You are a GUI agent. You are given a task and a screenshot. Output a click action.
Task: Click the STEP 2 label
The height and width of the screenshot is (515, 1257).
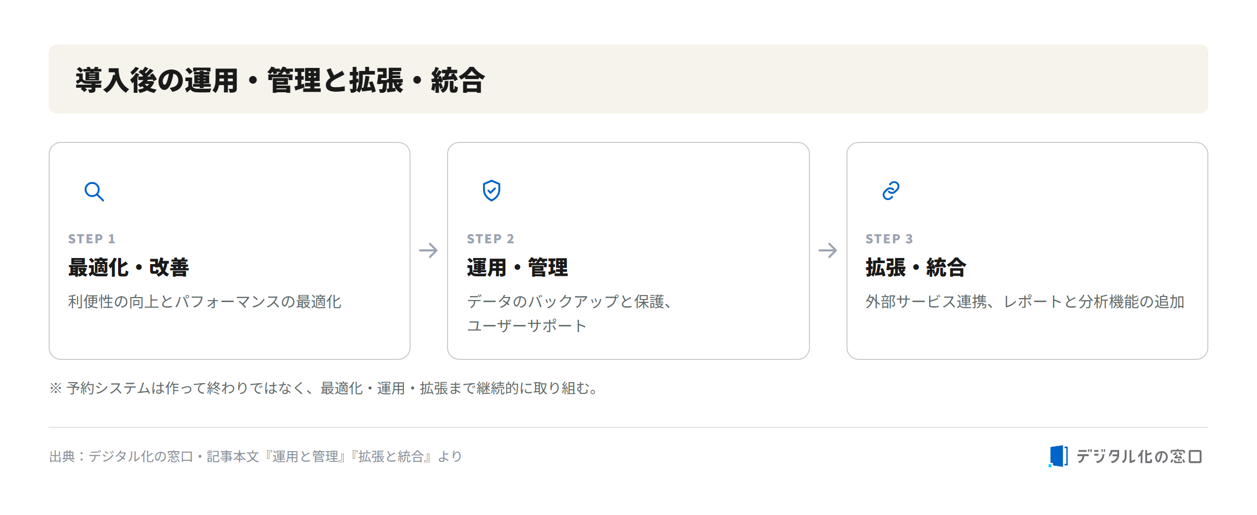491,239
